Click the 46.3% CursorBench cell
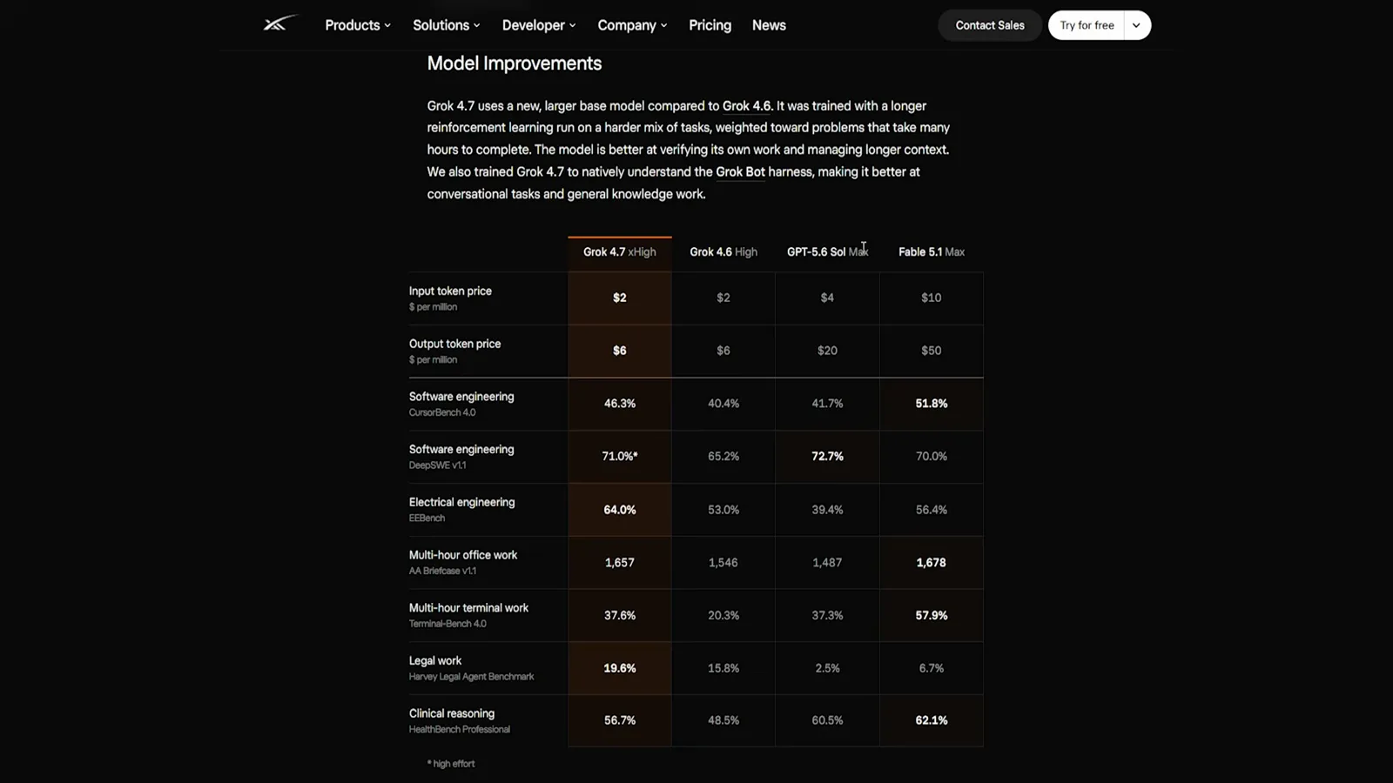This screenshot has width=1393, height=783. pos(620,404)
